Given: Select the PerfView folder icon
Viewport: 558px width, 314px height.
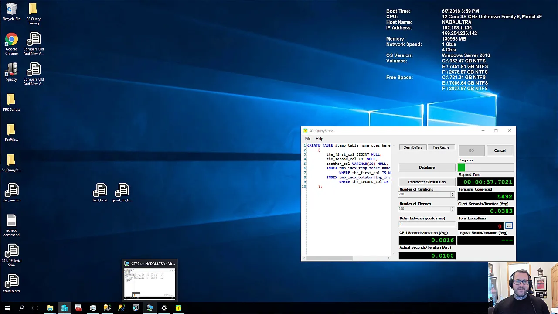Looking at the screenshot, I should pyautogui.click(x=11, y=133).
